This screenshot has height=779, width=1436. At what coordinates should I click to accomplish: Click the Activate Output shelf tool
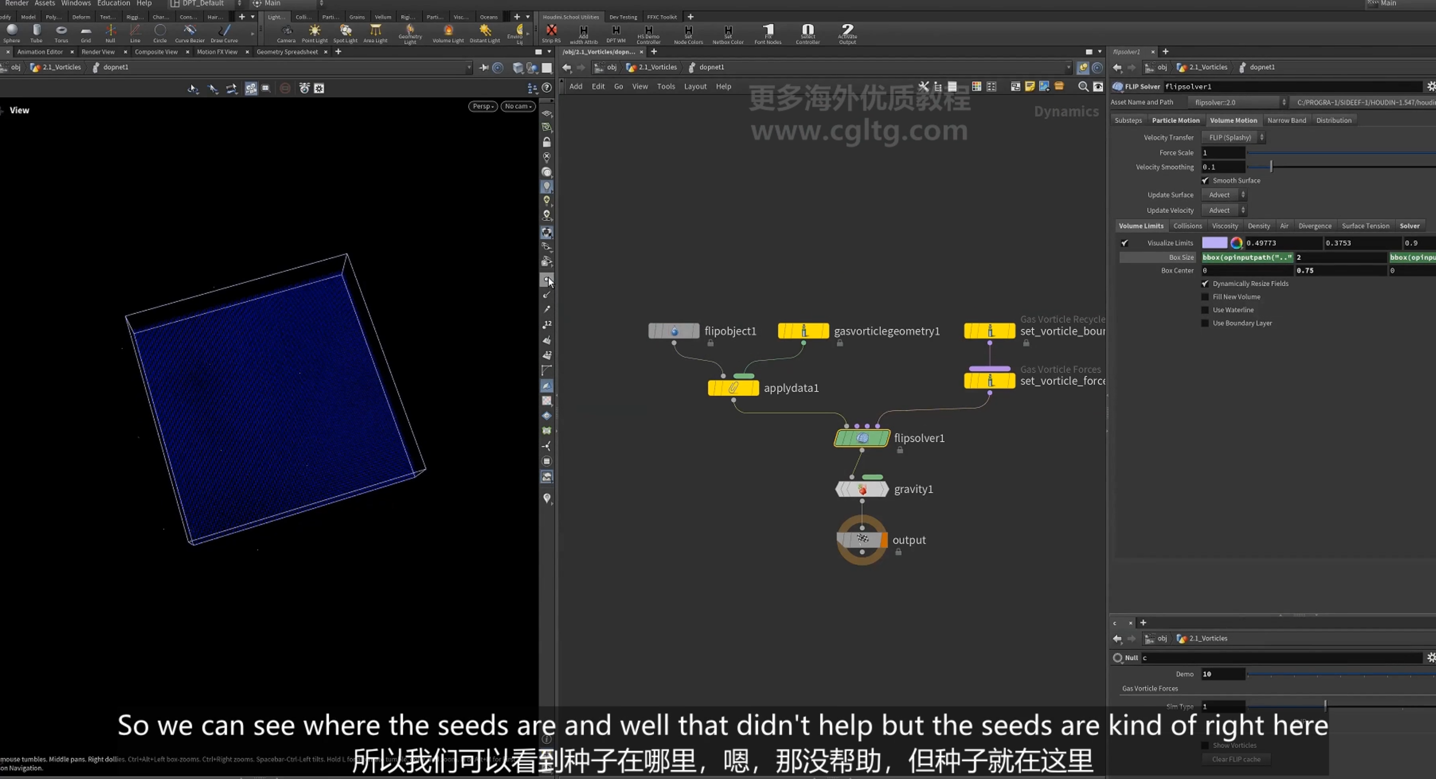tap(847, 34)
